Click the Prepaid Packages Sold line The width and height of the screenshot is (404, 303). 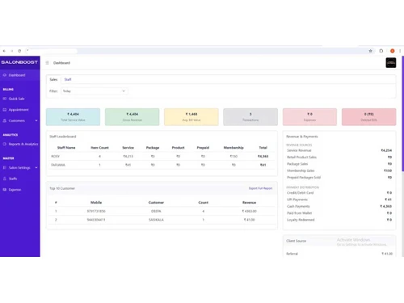pos(339,177)
